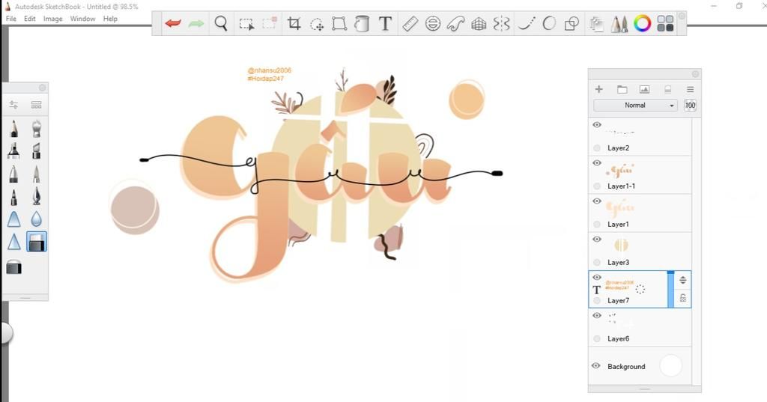Select the Inking Pen nib brush
This screenshot has height=402, width=767.
click(x=36, y=196)
